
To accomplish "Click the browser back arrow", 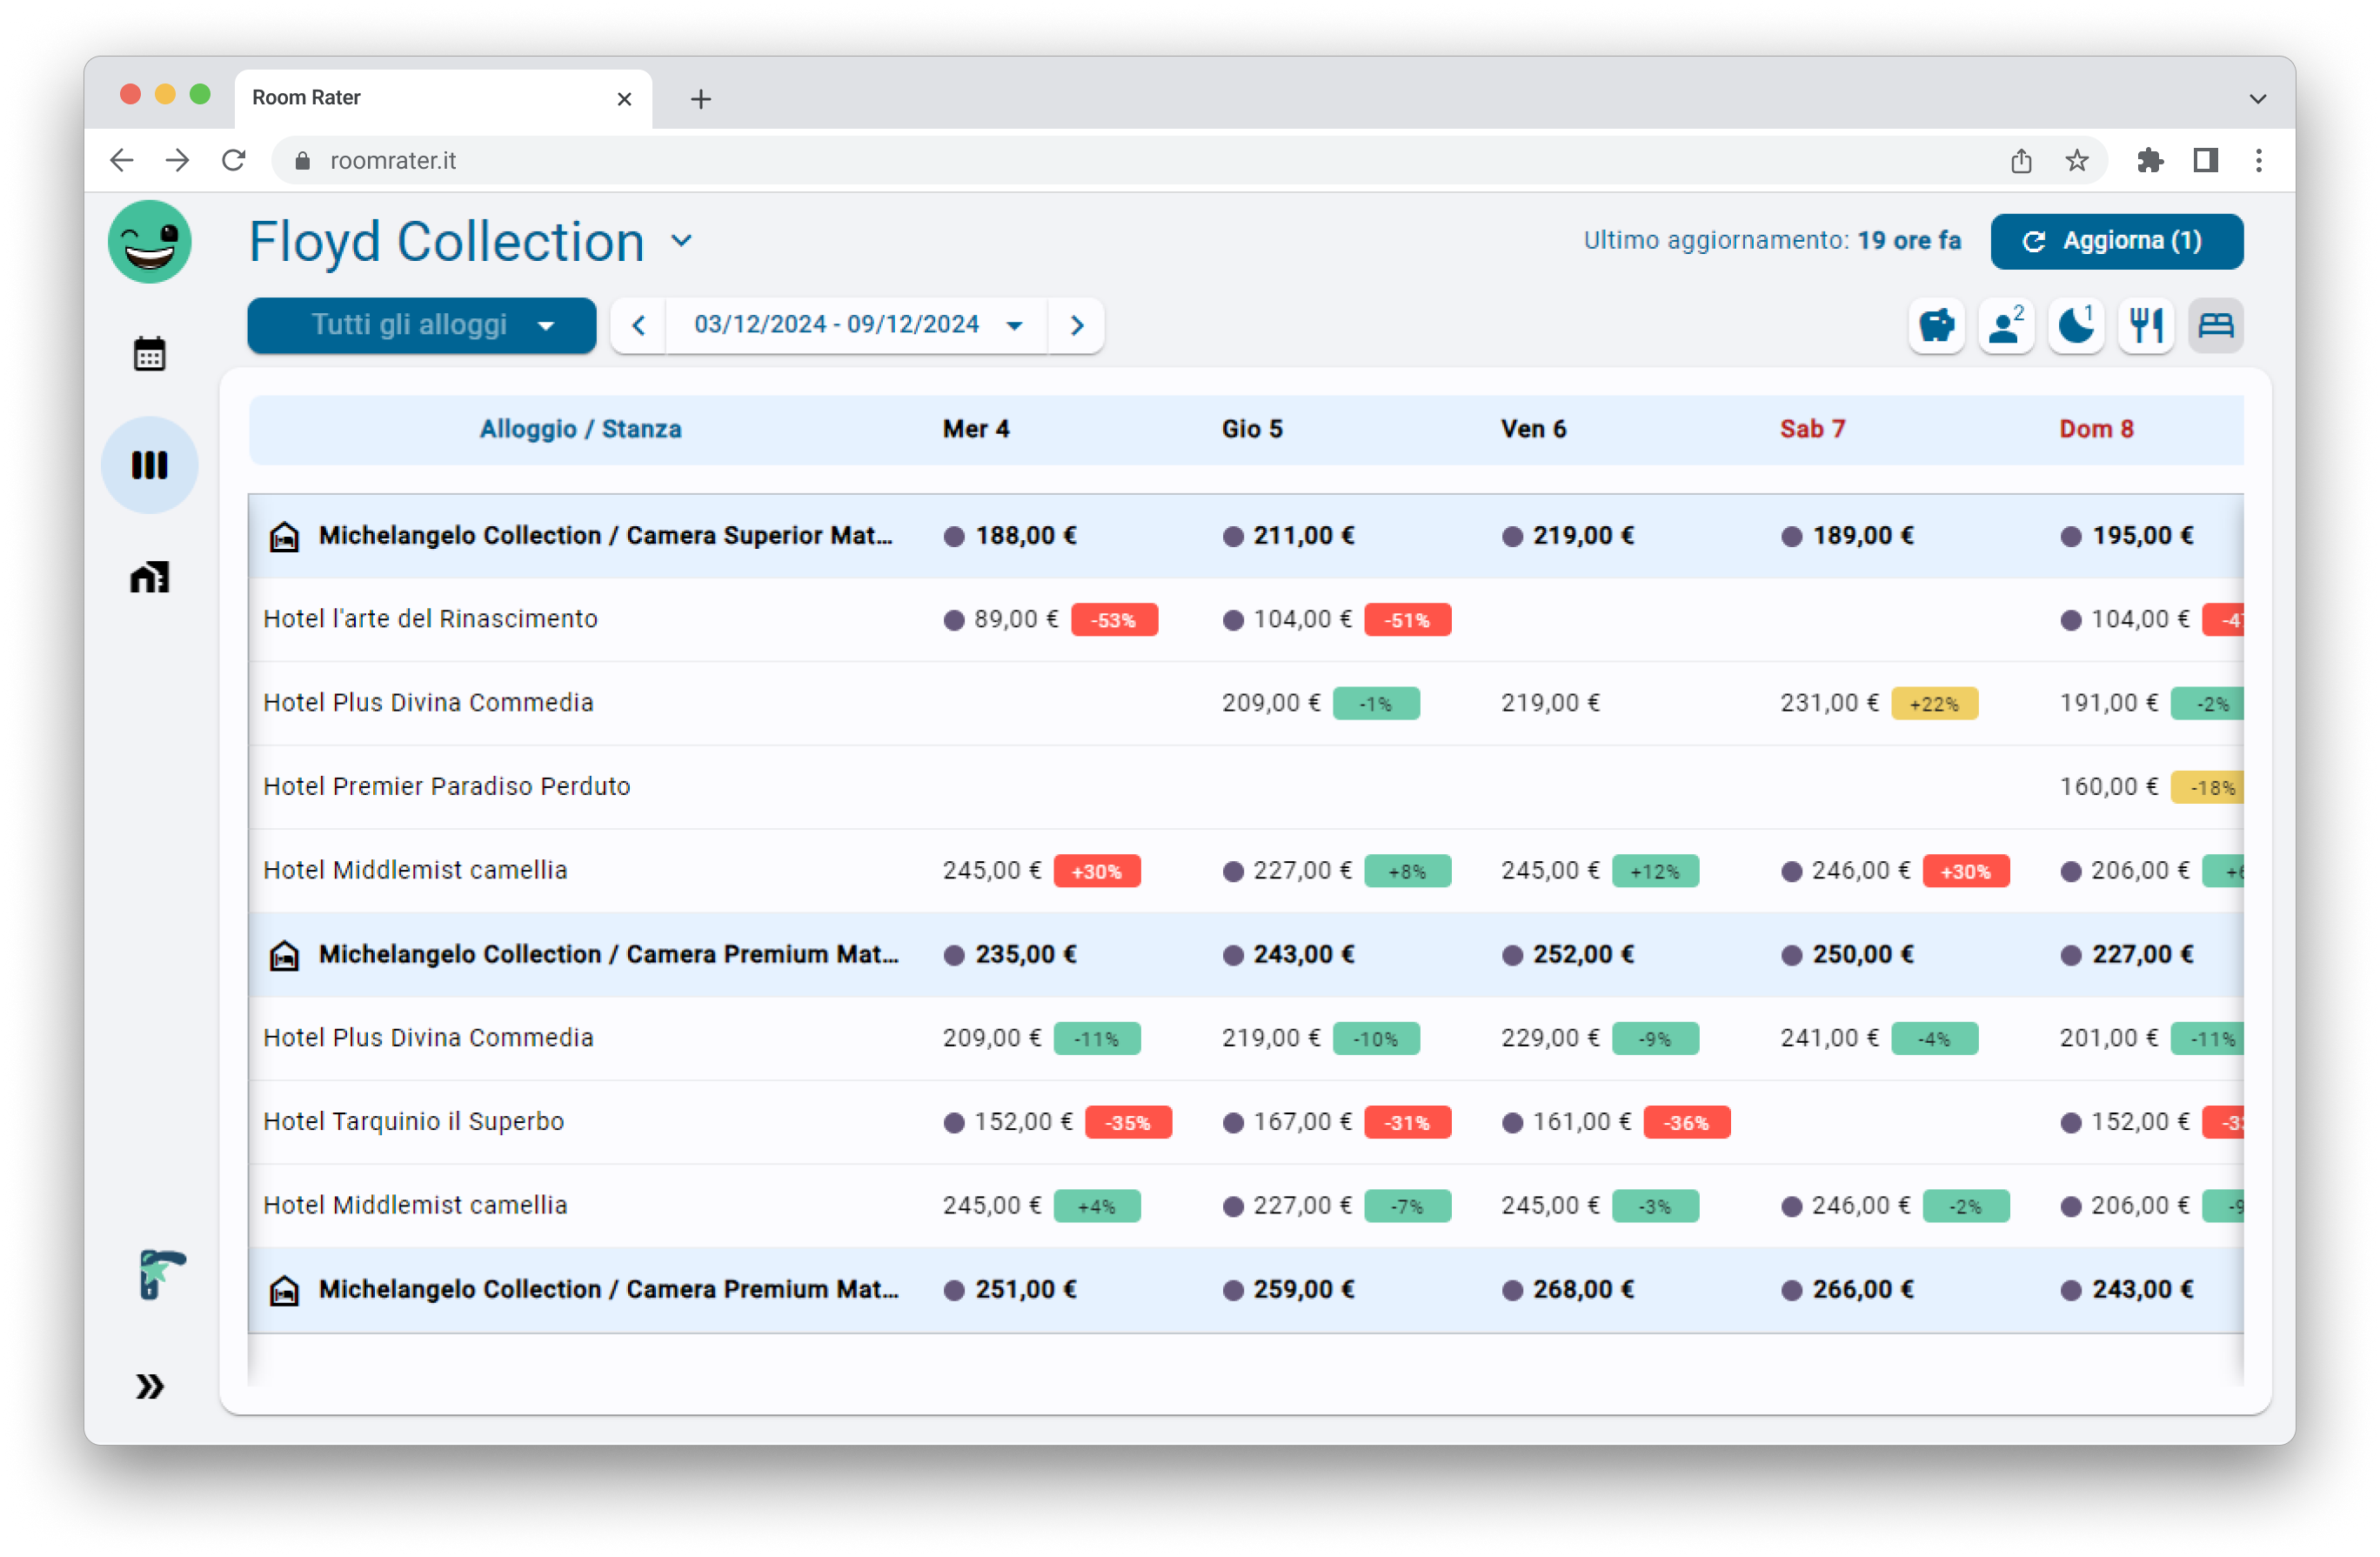I will [x=122, y=160].
